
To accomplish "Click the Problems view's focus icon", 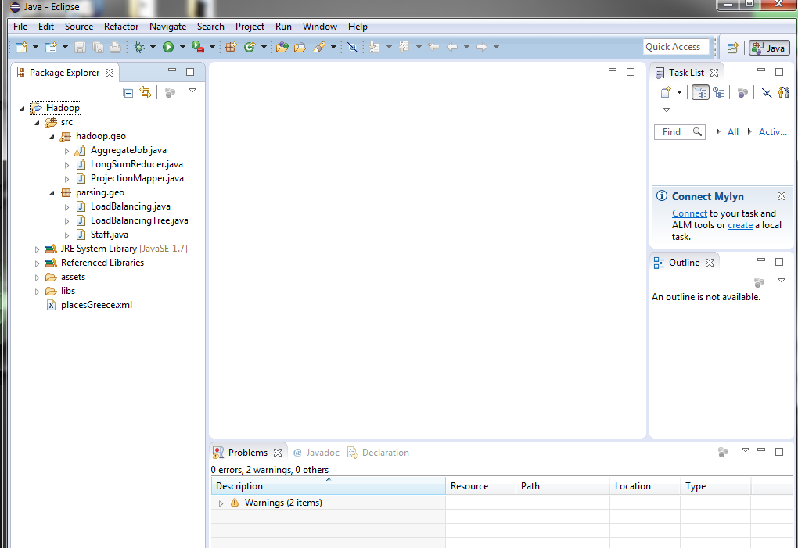I will [x=723, y=452].
